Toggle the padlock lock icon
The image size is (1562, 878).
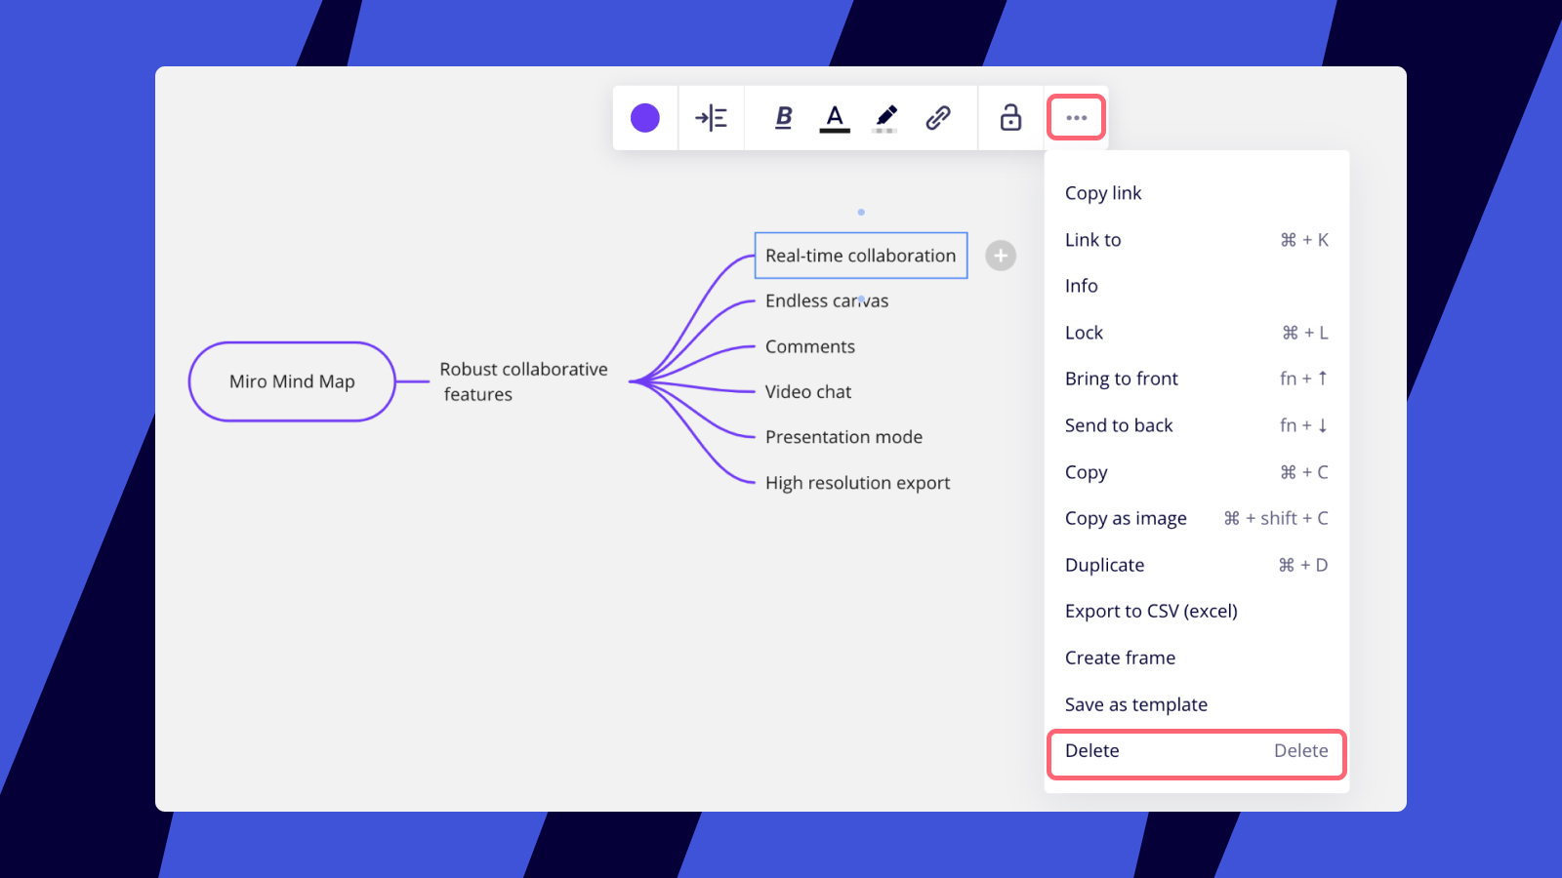pyautogui.click(x=1010, y=118)
